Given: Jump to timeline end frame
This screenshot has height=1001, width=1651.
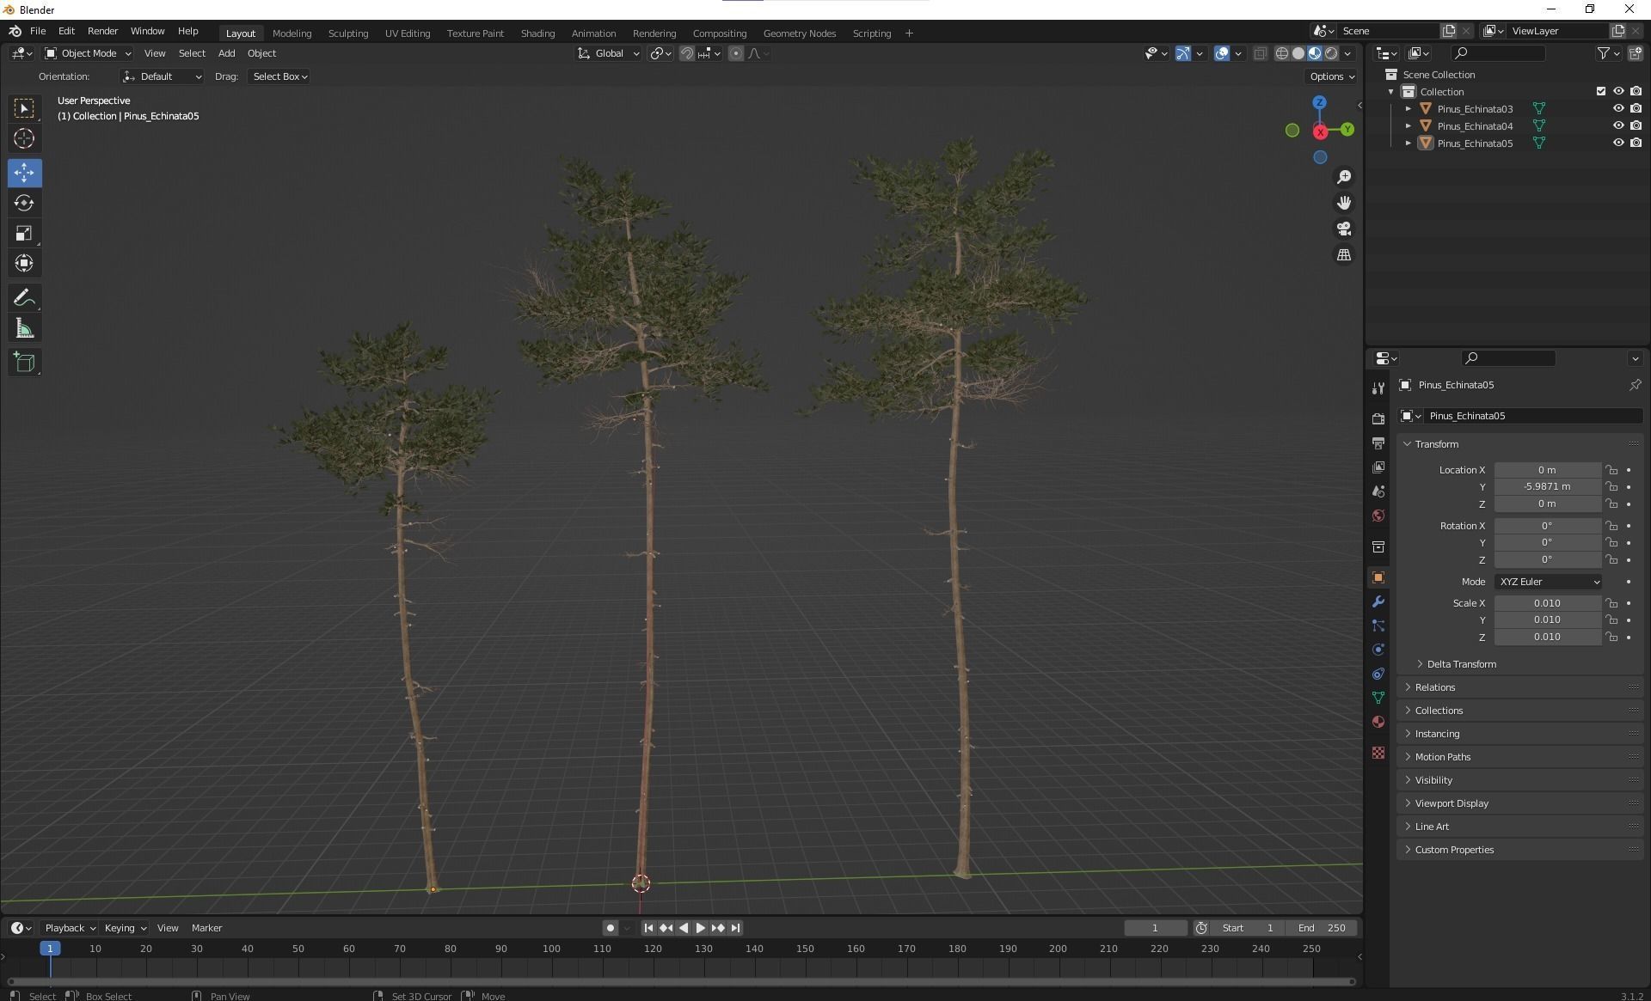Looking at the screenshot, I should point(735,928).
